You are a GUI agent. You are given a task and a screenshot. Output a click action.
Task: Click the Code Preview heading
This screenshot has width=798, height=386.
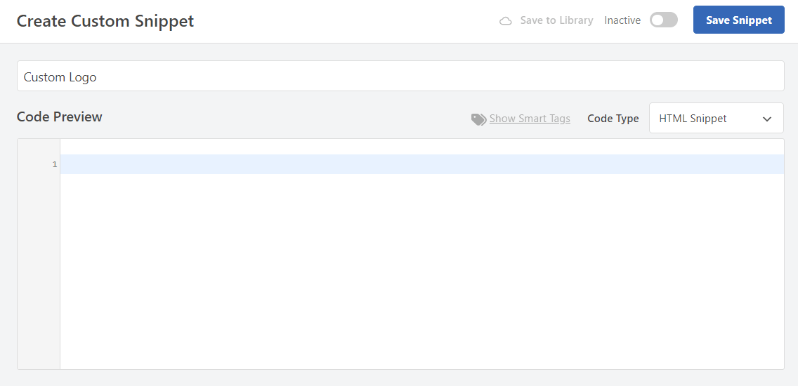click(x=60, y=117)
